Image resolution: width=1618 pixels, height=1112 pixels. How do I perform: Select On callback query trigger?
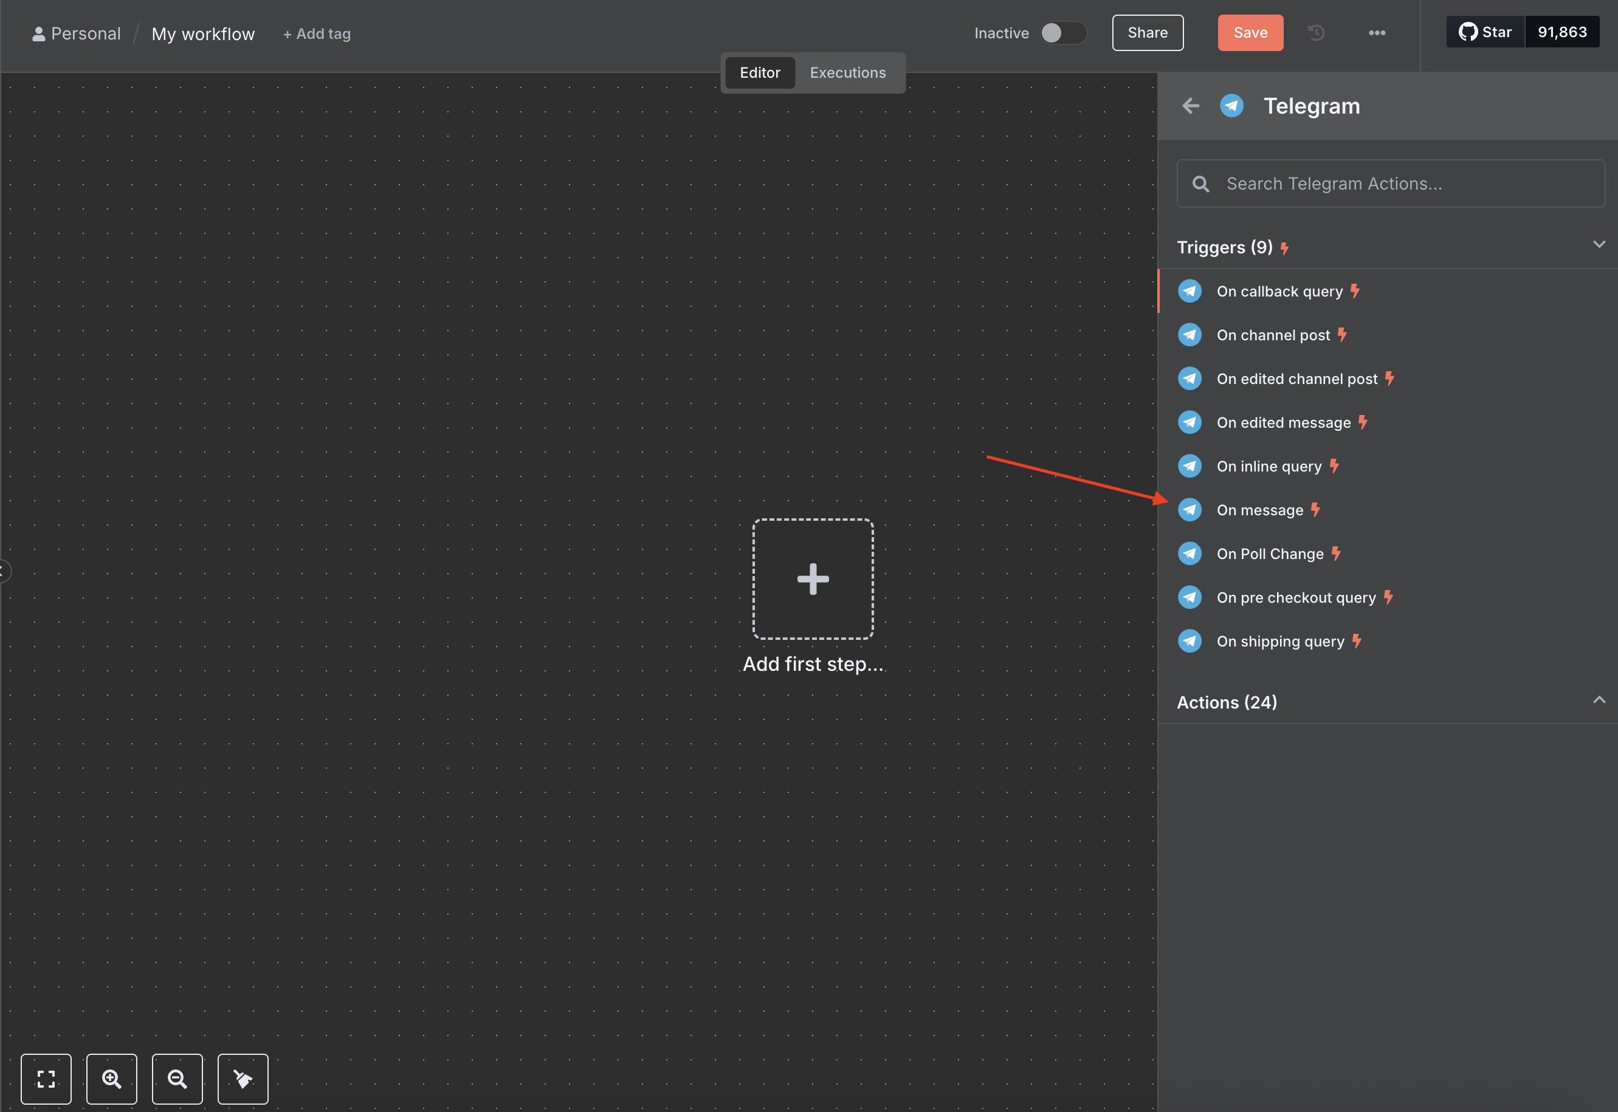click(1388, 291)
